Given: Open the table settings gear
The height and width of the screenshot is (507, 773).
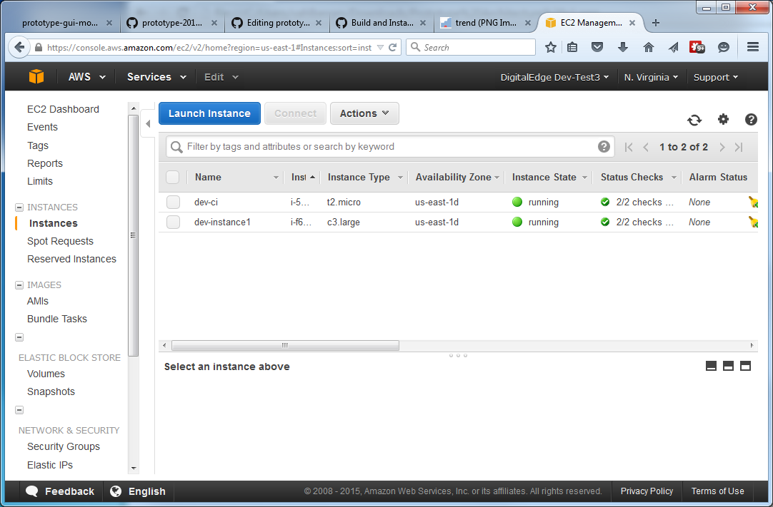Looking at the screenshot, I should point(723,119).
